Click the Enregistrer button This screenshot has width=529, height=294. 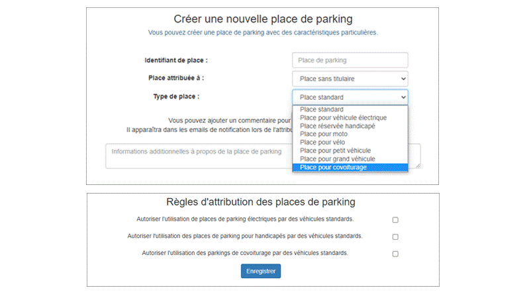pos(261,271)
